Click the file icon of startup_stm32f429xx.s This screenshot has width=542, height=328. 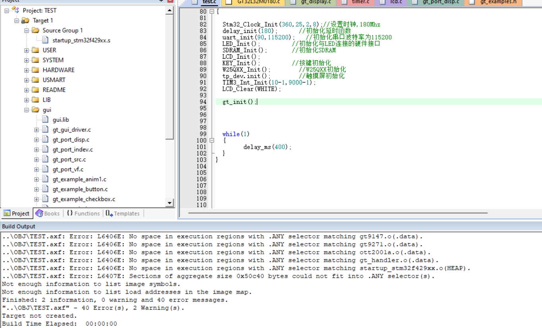pos(45,40)
